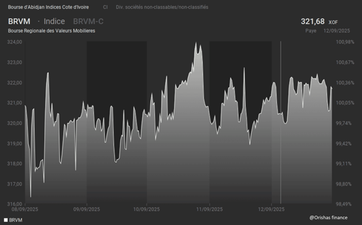
Task: Click the XOF currency label
Action: pyautogui.click(x=333, y=22)
